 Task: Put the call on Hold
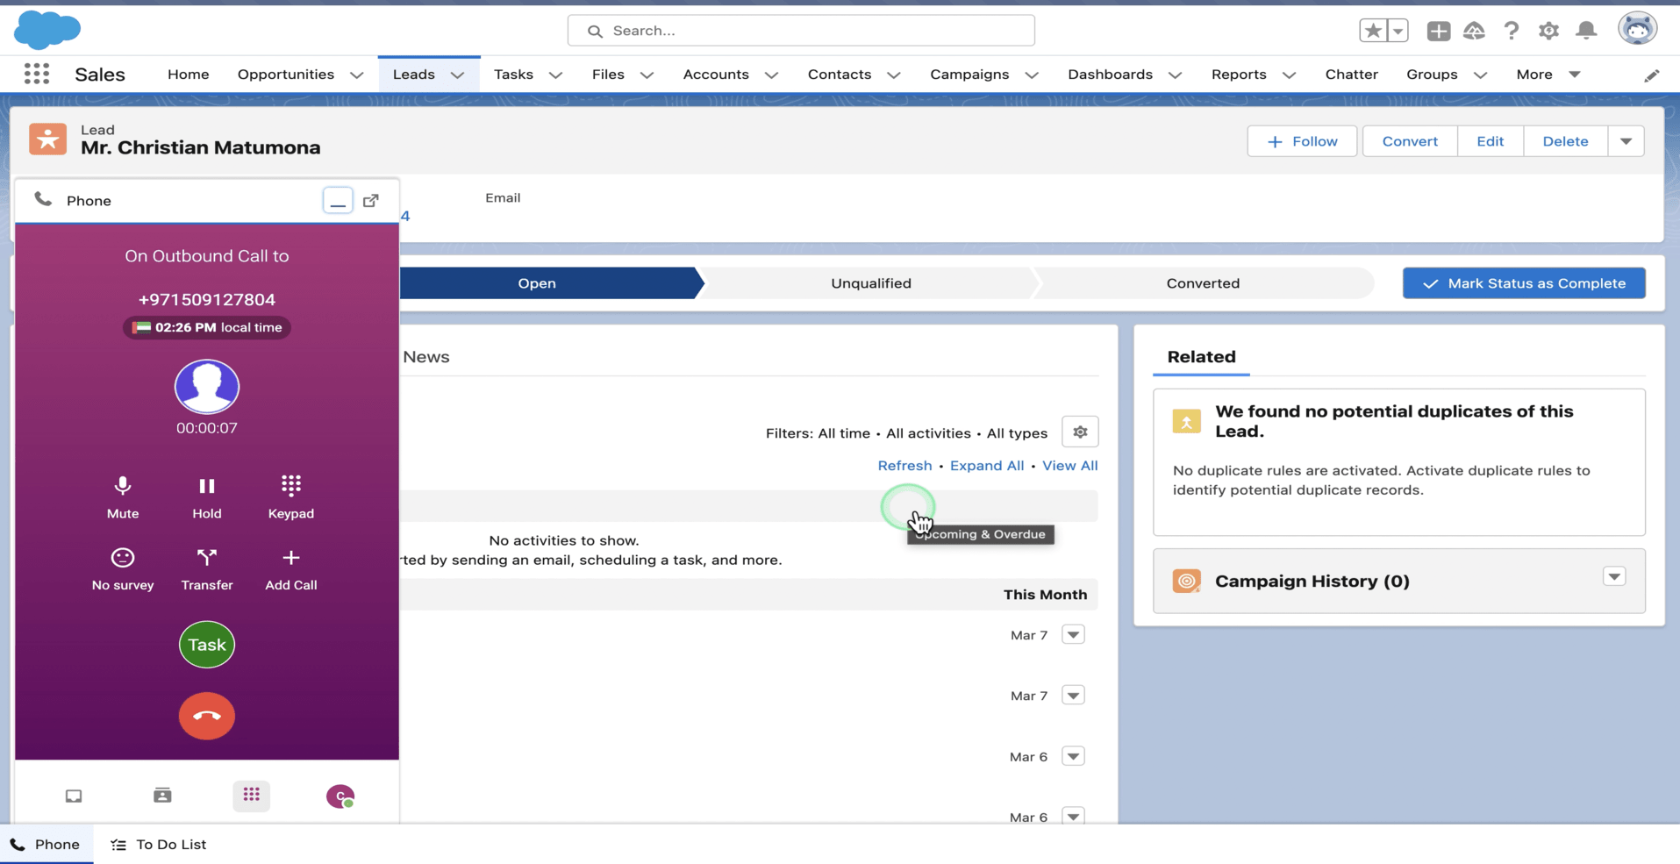(207, 496)
